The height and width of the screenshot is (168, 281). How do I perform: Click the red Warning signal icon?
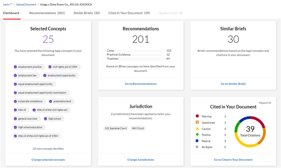[x=197, y=116]
